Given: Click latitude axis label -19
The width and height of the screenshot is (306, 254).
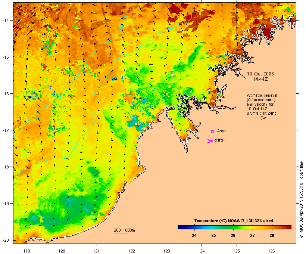Looking at the screenshot, I should [x=5, y=204].
